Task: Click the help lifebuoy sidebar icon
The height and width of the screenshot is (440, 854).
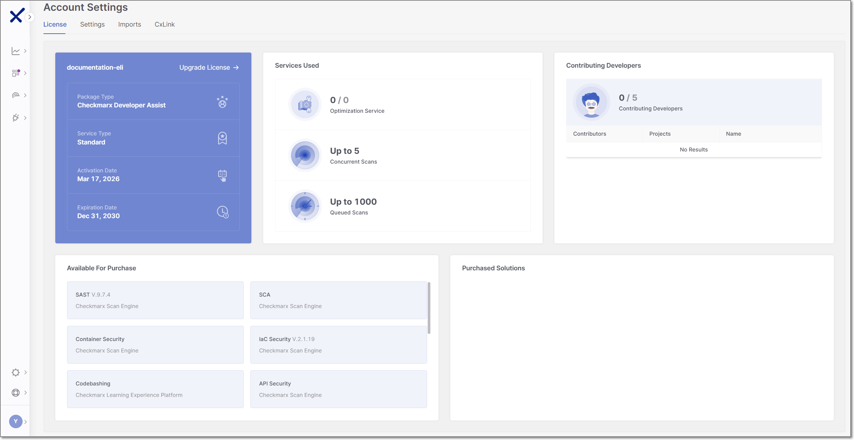Action: click(16, 393)
